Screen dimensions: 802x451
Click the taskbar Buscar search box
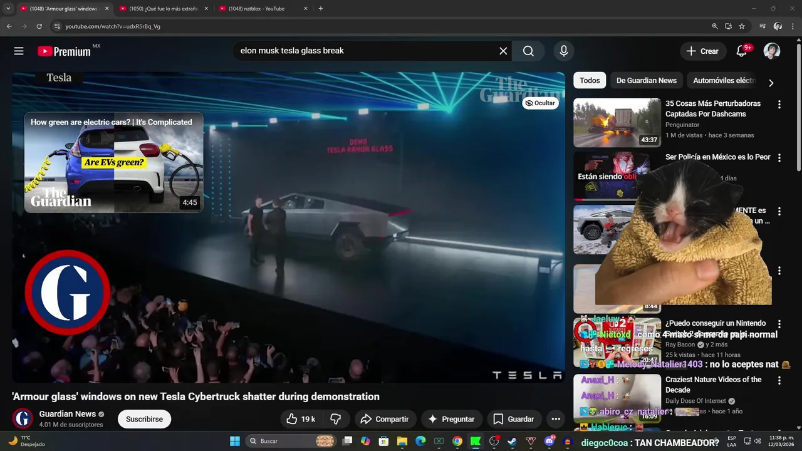click(x=291, y=441)
